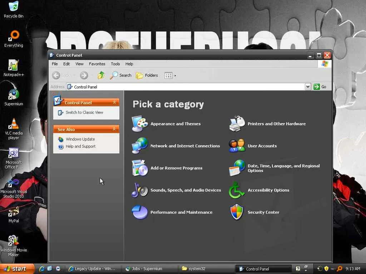
Task: Click Accessibility Options text link
Action: (x=268, y=190)
